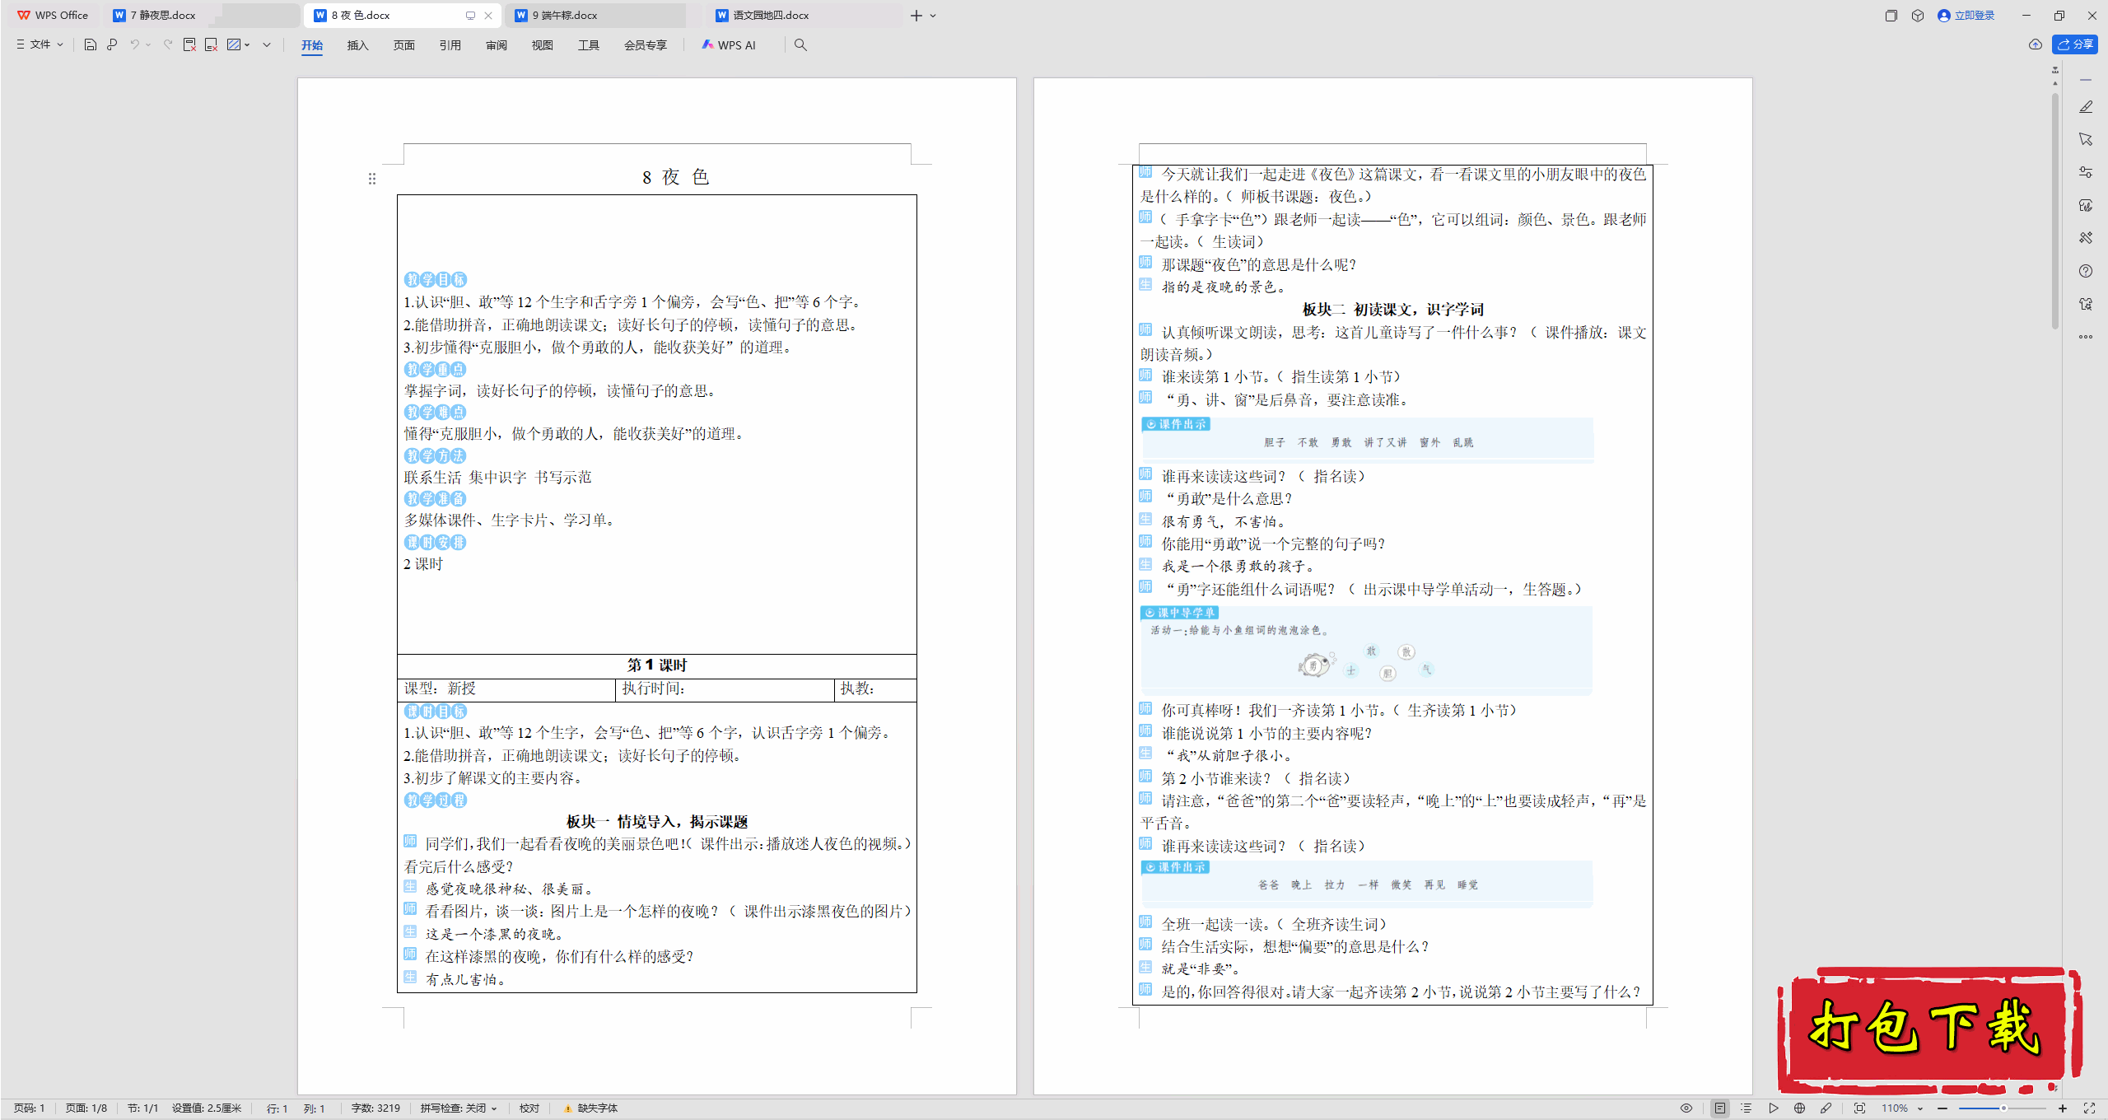Open the 插入 ribbon tab
2108x1120 pixels.
pos(357,45)
